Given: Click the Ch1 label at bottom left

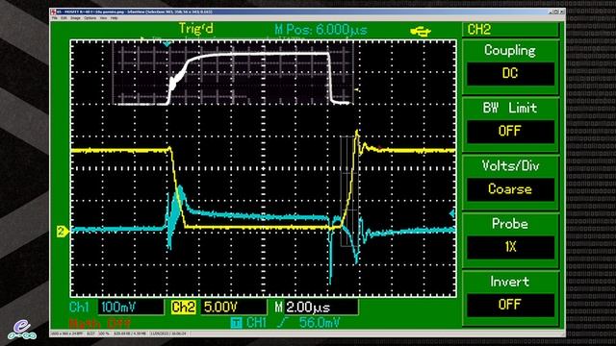Looking at the screenshot, I should [79, 308].
